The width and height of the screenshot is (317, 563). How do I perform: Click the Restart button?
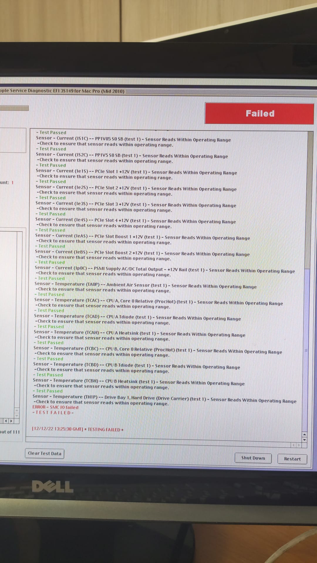(292, 459)
